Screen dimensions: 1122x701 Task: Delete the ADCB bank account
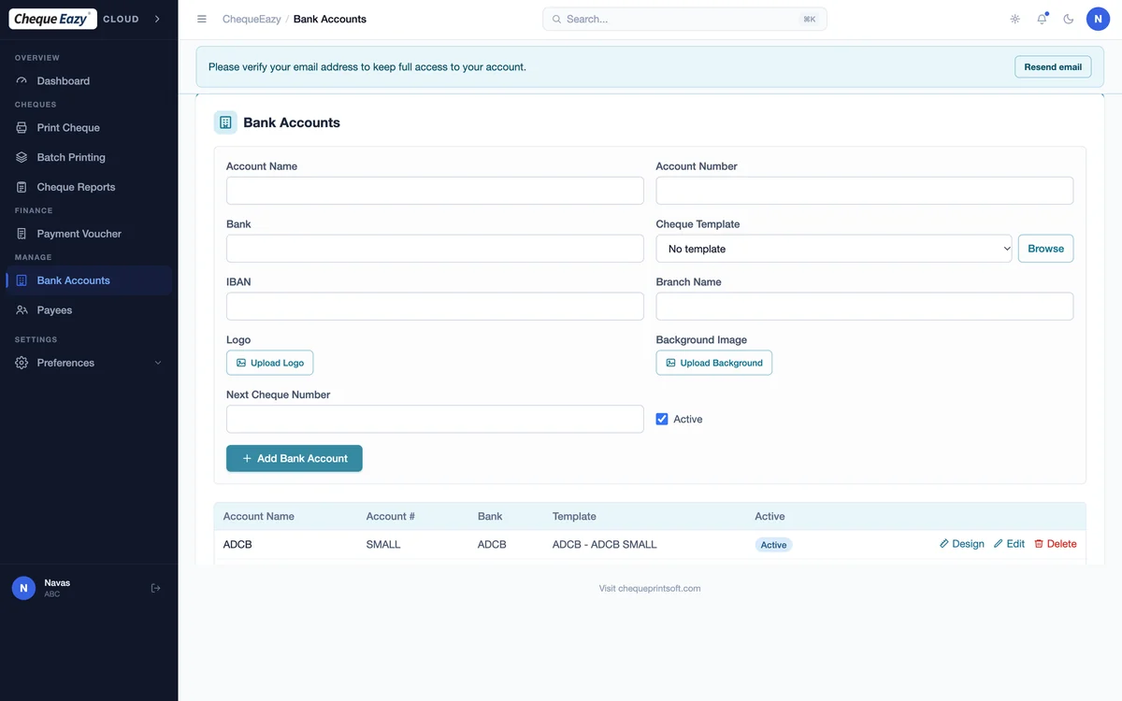pos(1056,544)
